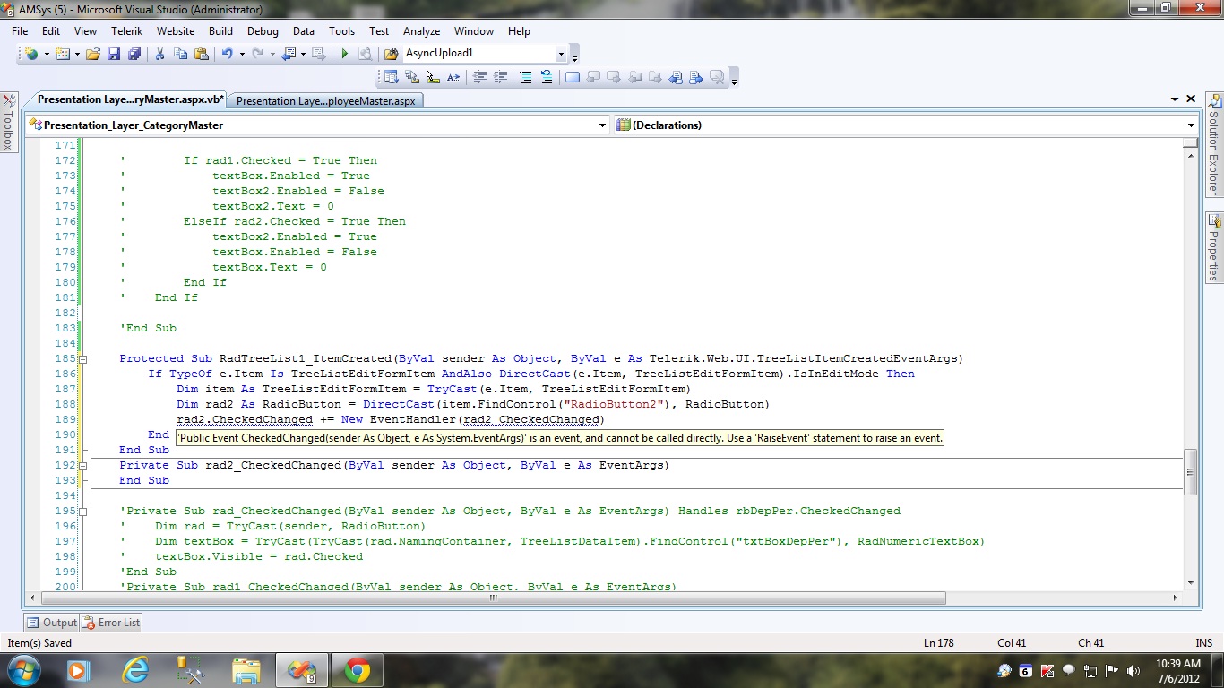1224x688 pixels.
Task: Switch to the EmployeeMaster.aspx tab
Action: click(325, 101)
